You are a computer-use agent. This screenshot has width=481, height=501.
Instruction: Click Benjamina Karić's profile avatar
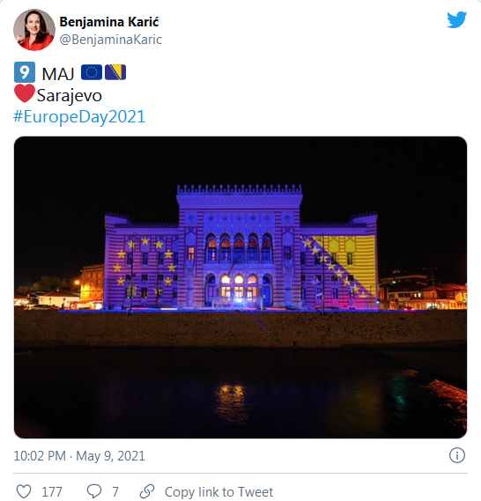point(34,30)
